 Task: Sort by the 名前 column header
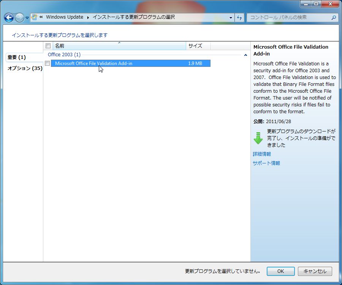(119, 46)
